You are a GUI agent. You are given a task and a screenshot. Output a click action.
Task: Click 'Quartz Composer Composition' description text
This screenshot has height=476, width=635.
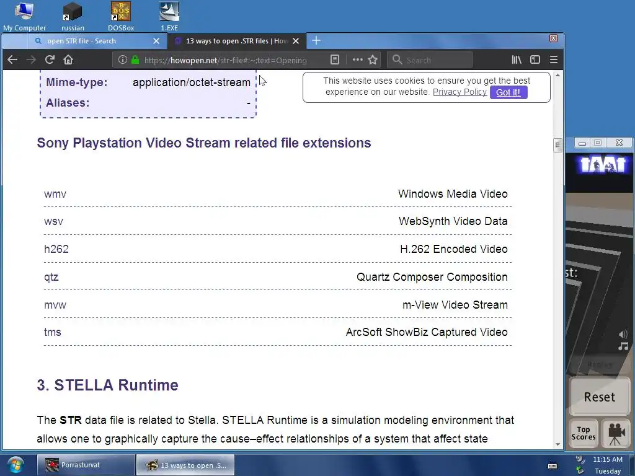click(432, 277)
